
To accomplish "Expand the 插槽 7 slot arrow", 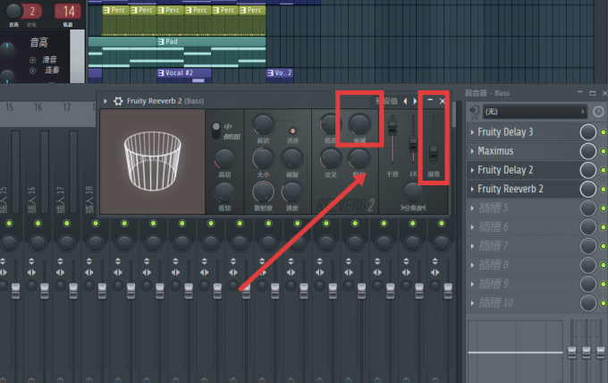I will [x=472, y=246].
